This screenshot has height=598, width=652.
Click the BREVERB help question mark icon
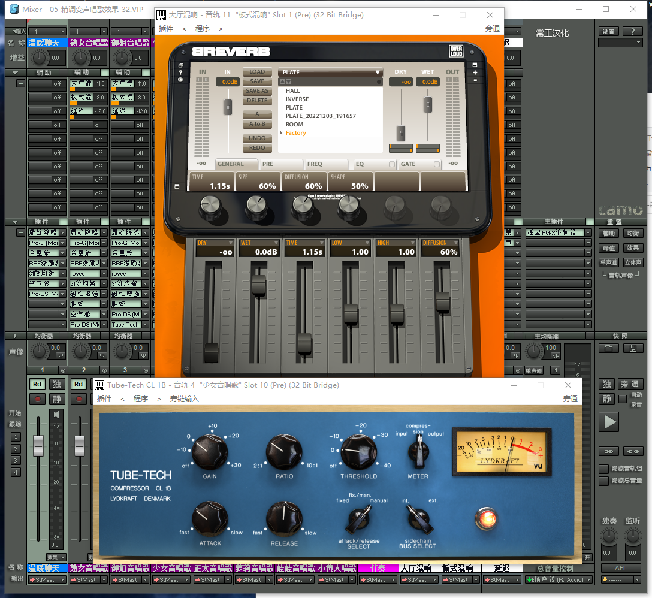[180, 73]
